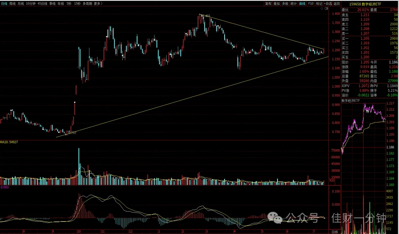Select the 卖三 order row
Image resolution: width=399 pixels, height=234 pixels.
tap(370, 24)
